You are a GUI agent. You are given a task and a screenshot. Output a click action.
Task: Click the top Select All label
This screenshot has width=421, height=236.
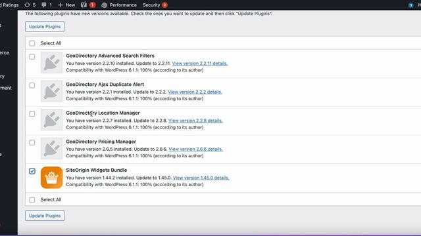51,43
